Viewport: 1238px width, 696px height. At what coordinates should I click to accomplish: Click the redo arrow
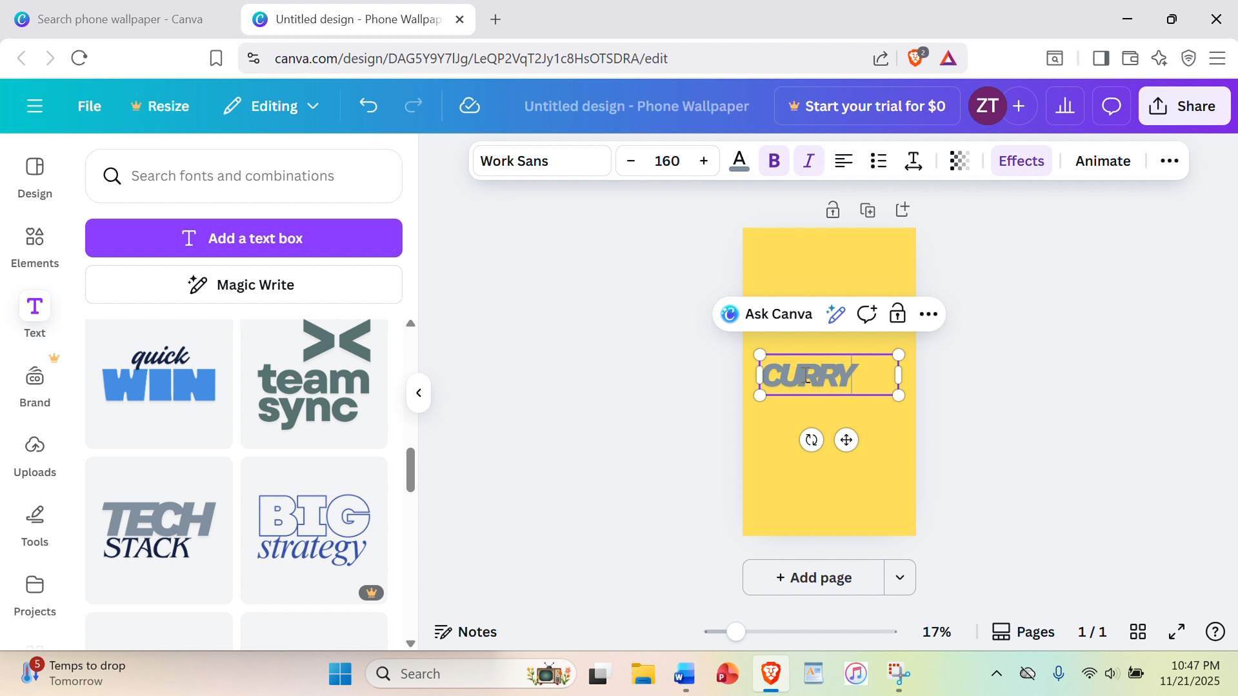click(413, 106)
